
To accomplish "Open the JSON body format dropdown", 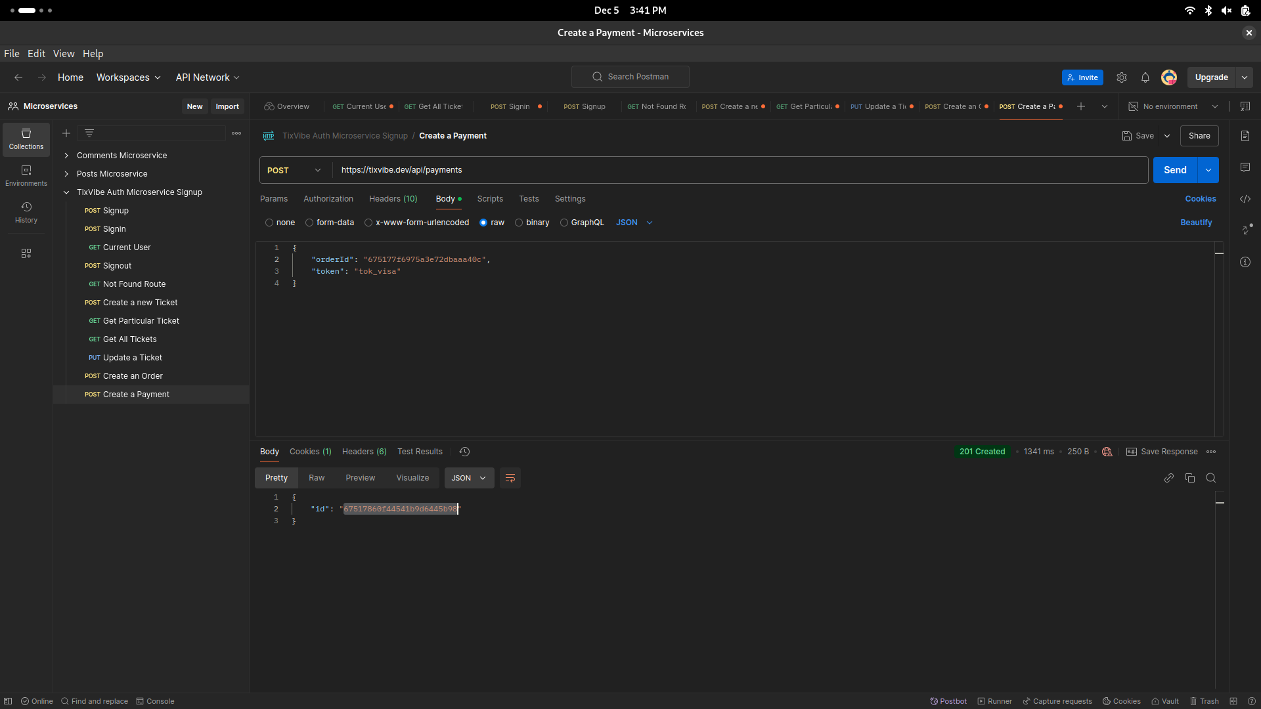I will pos(634,223).
